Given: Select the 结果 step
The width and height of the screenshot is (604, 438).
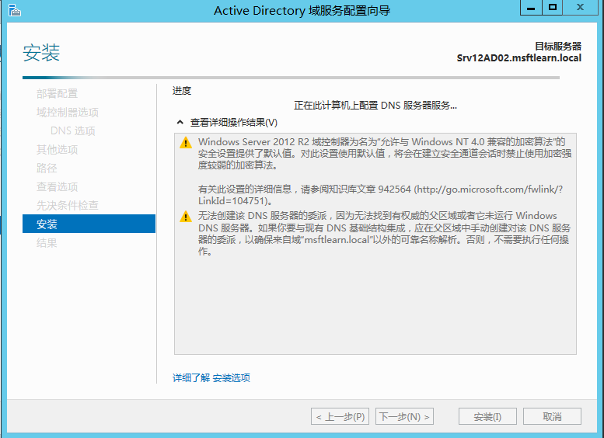Looking at the screenshot, I should (x=47, y=242).
